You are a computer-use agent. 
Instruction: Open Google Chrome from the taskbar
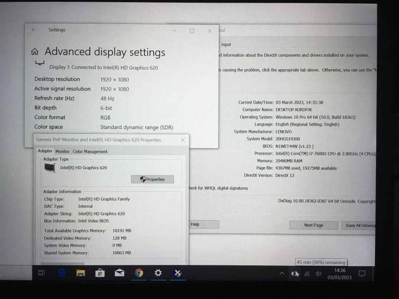click(139, 273)
